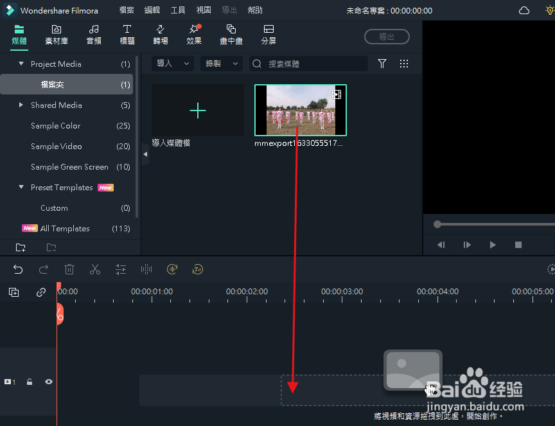
Task: Switch to the 標題 titles tab
Action: coord(127,35)
